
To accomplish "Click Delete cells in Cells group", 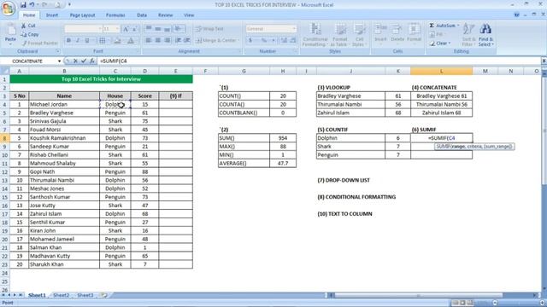I will (x=397, y=34).
